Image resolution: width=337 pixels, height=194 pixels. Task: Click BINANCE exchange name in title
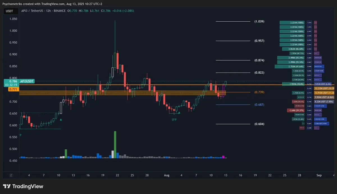click(60, 11)
